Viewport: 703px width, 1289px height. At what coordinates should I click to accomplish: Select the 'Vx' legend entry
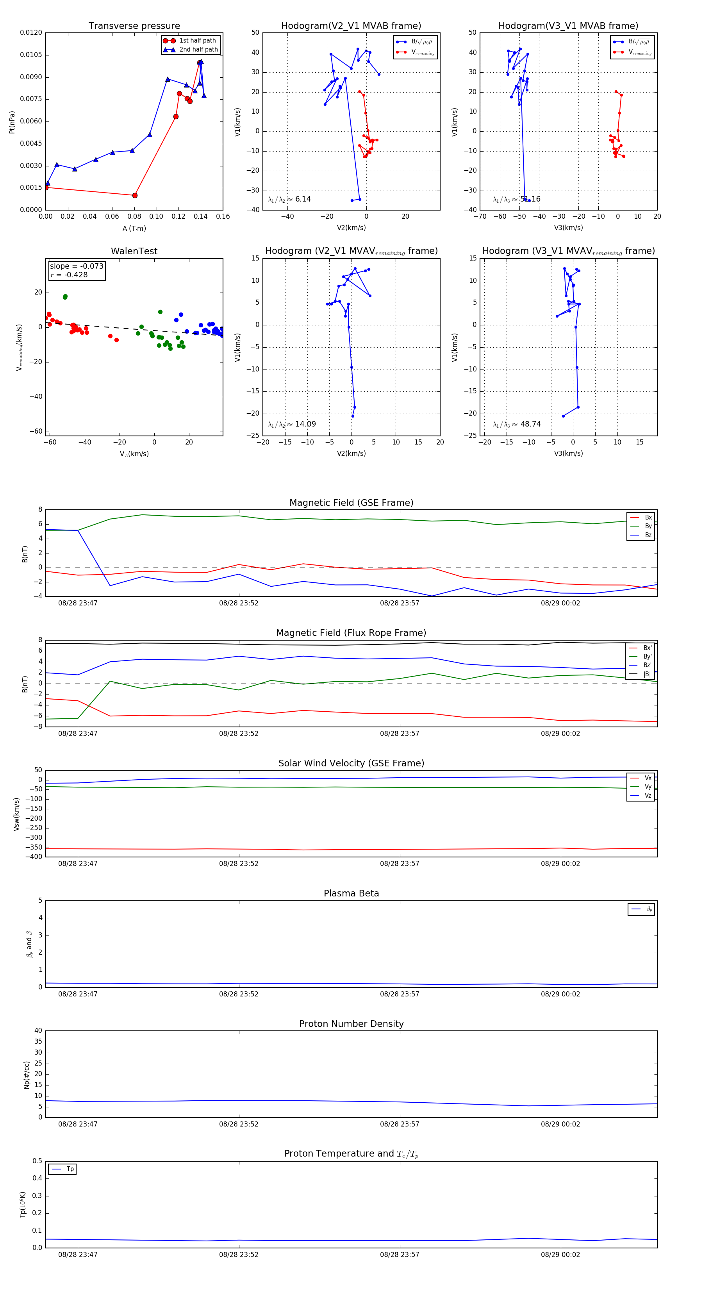(x=641, y=778)
